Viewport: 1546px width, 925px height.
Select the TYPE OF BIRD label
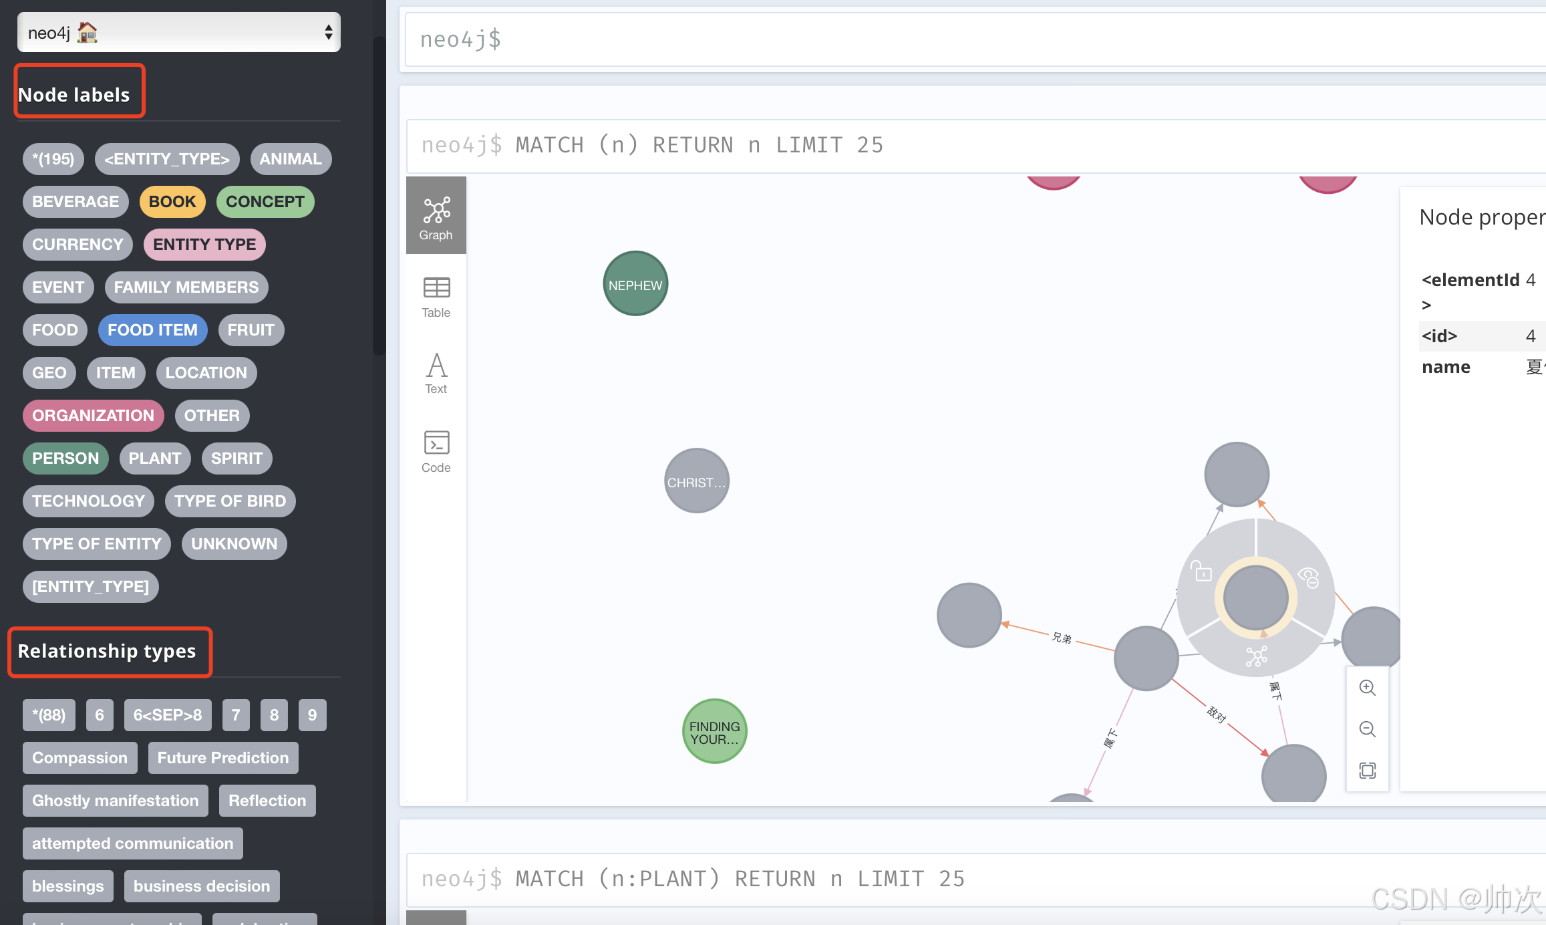(x=230, y=501)
